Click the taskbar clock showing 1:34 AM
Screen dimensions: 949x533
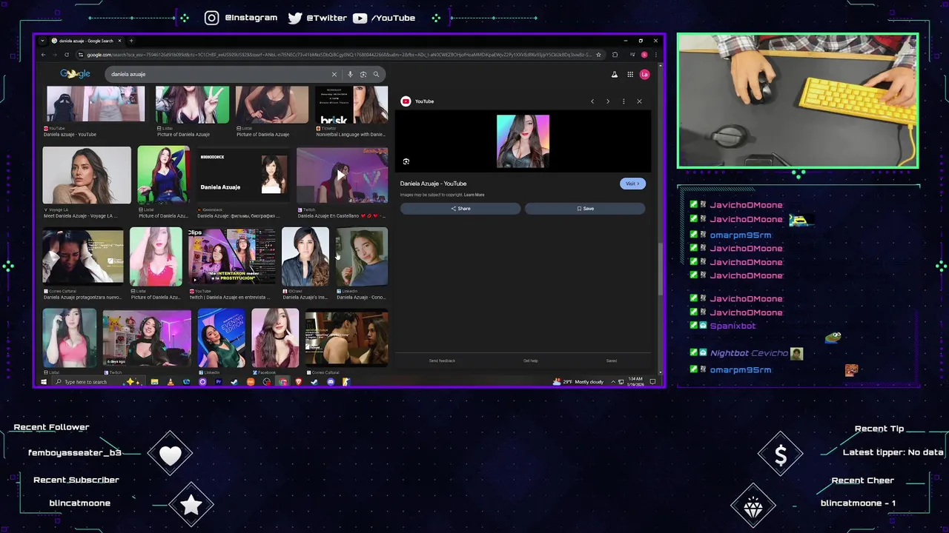(x=637, y=382)
